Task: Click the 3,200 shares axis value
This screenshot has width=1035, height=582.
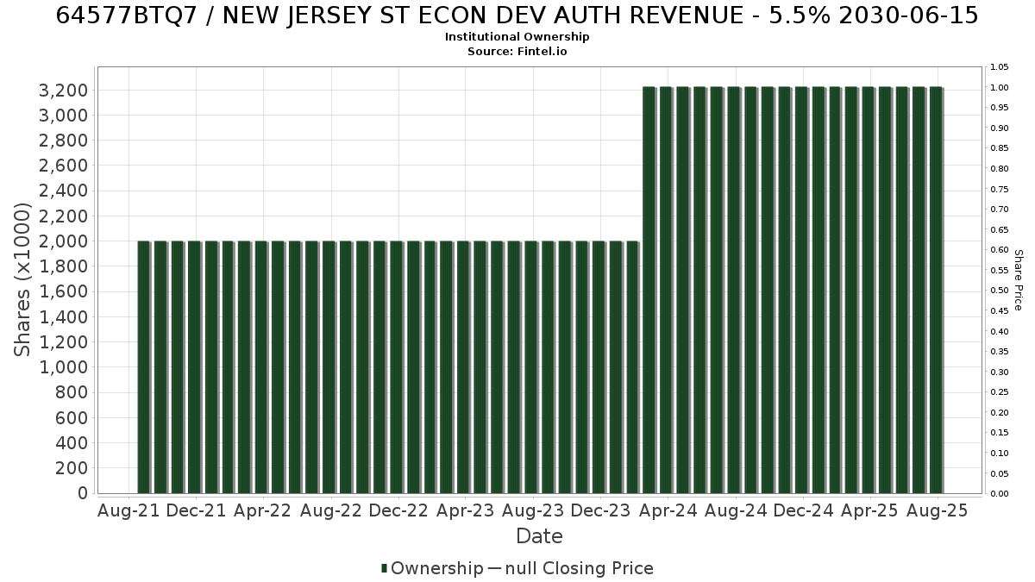Action: pyautogui.click(x=64, y=91)
